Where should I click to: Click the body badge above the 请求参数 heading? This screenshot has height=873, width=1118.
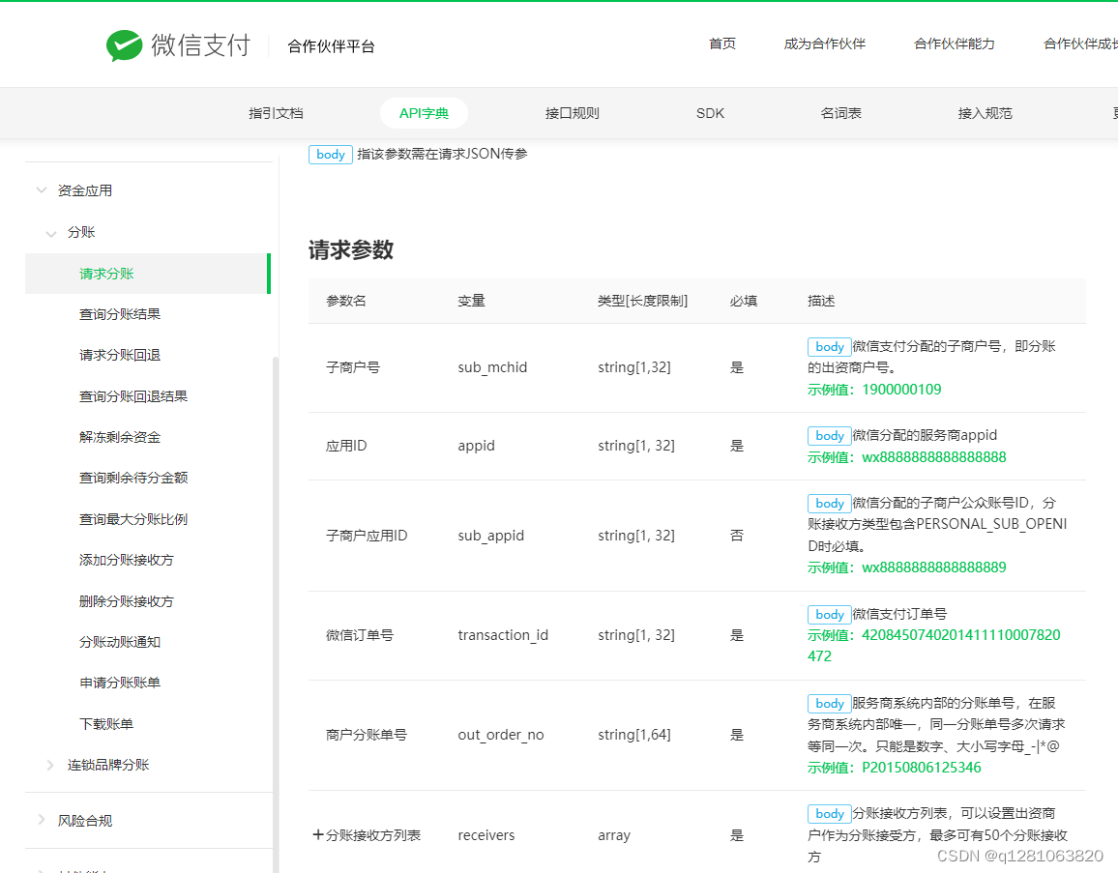330,154
